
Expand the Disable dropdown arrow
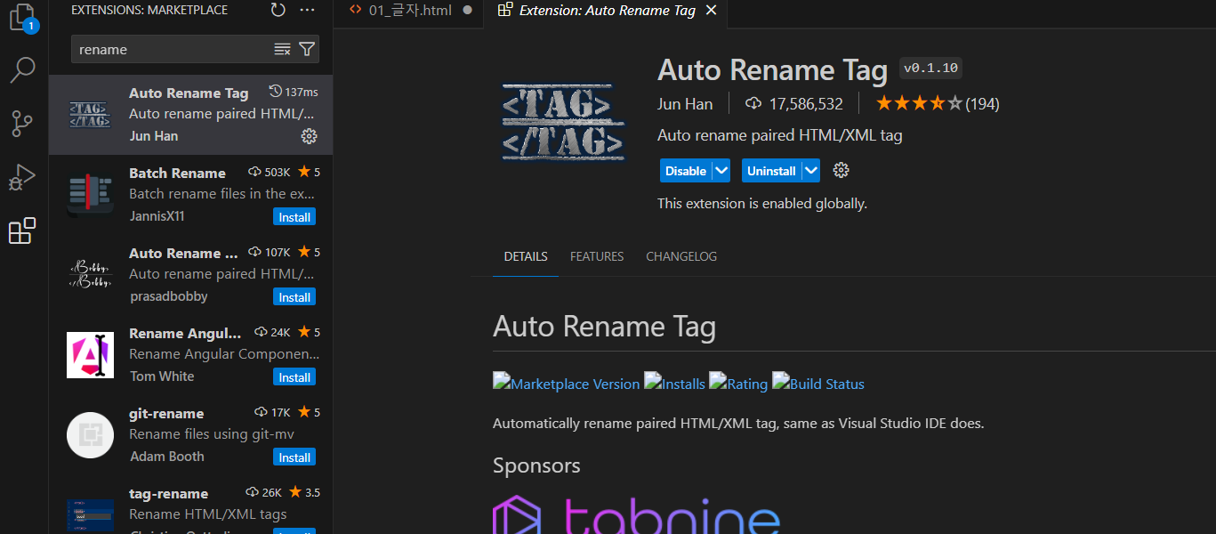(721, 171)
